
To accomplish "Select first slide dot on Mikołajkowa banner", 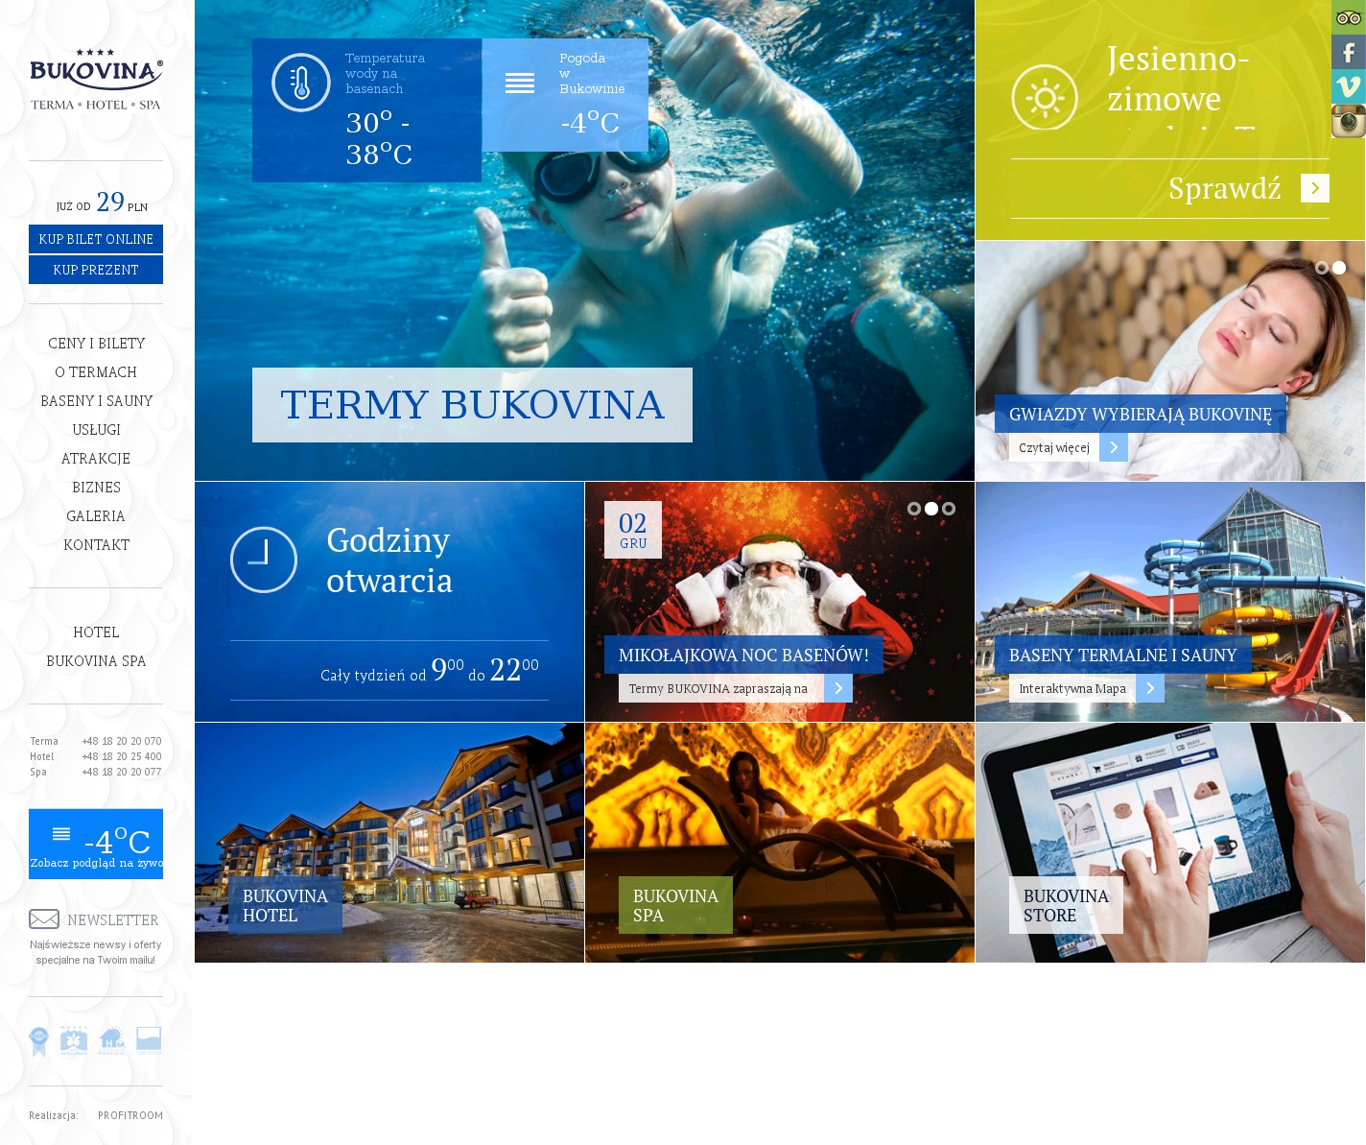I will [914, 509].
